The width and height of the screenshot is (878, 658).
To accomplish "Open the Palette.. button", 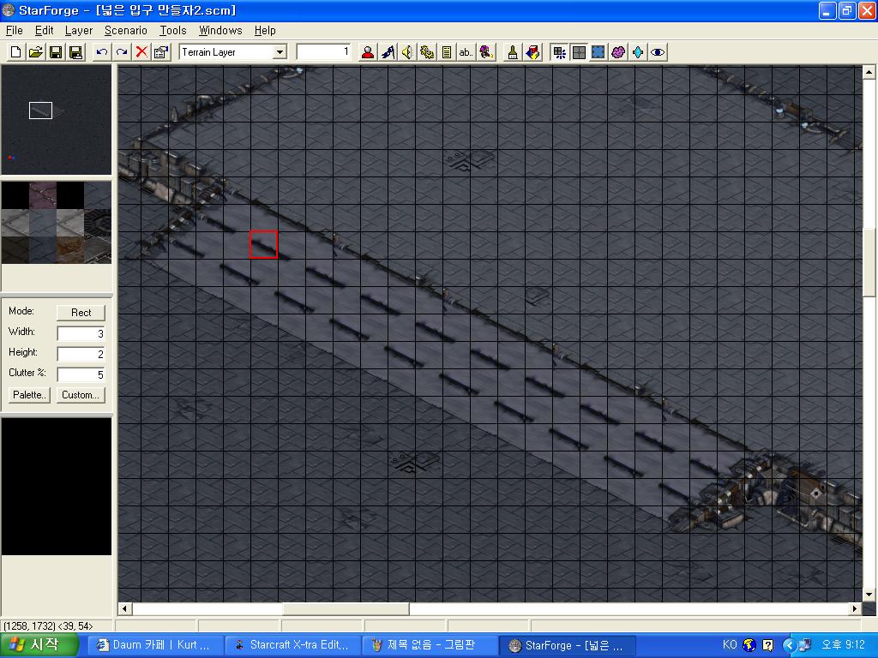I will click(x=29, y=395).
